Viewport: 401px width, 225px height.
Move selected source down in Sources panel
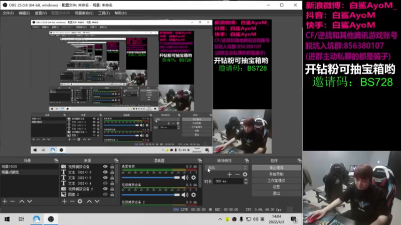(97, 201)
